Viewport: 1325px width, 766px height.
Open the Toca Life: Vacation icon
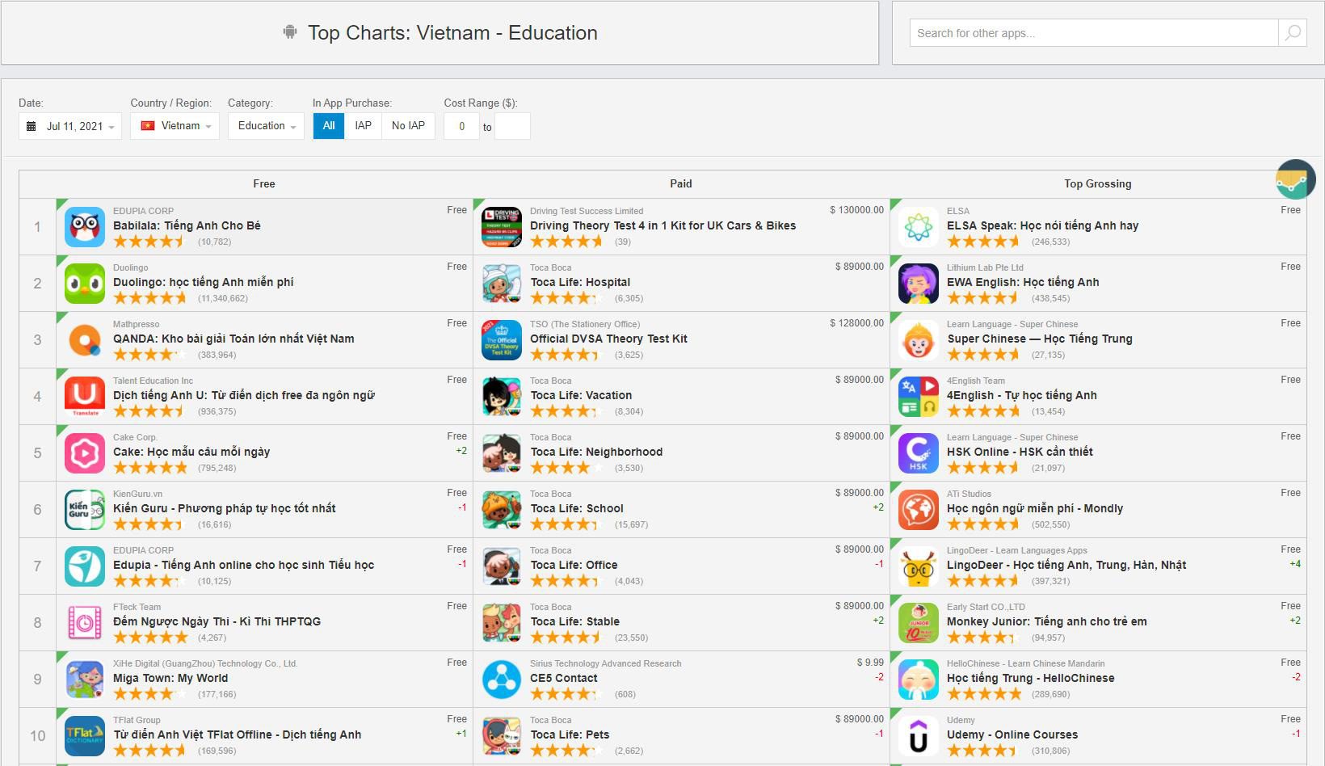point(502,397)
